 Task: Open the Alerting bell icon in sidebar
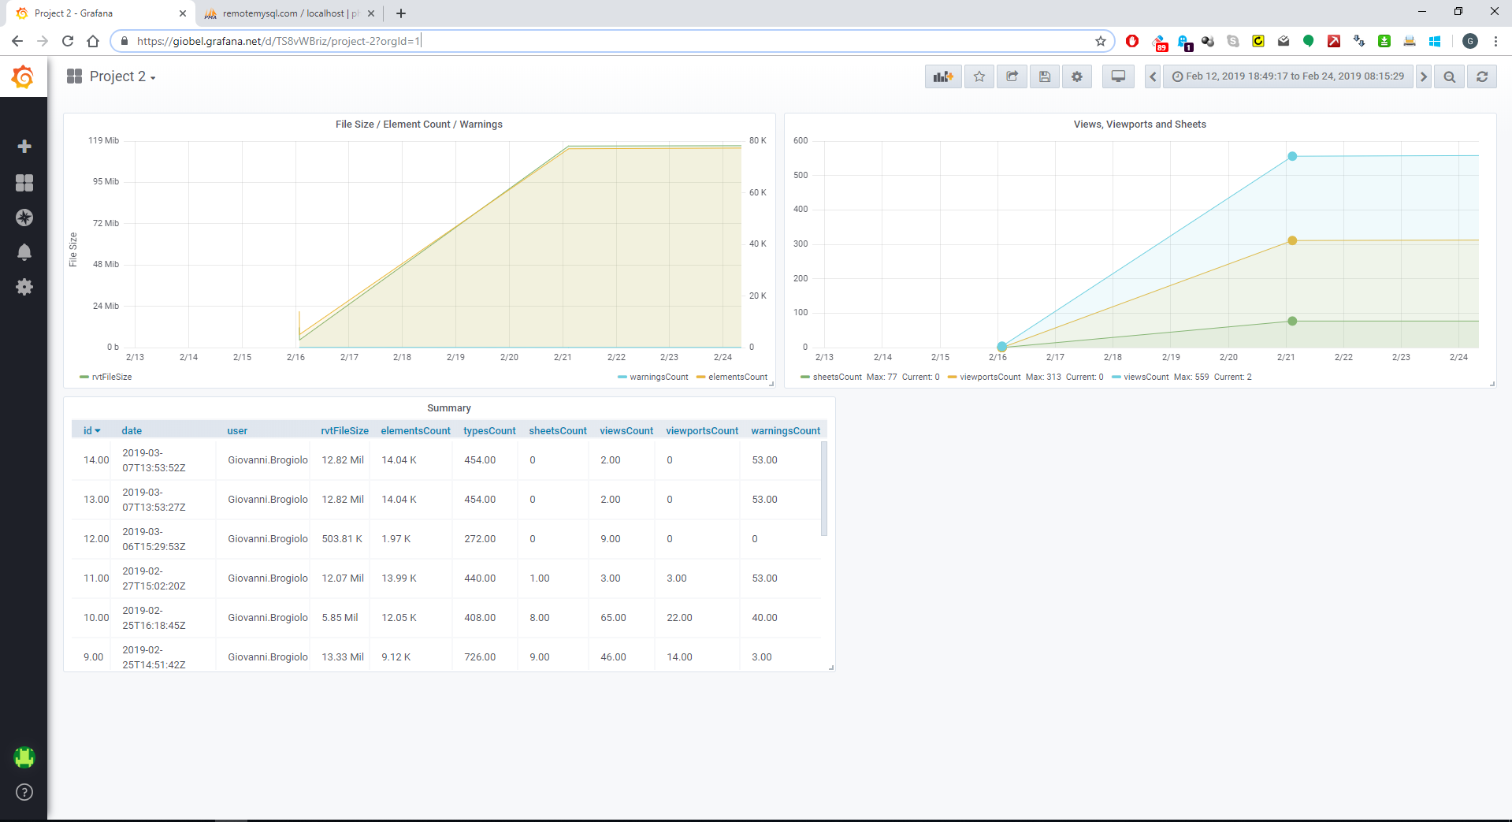click(x=24, y=252)
